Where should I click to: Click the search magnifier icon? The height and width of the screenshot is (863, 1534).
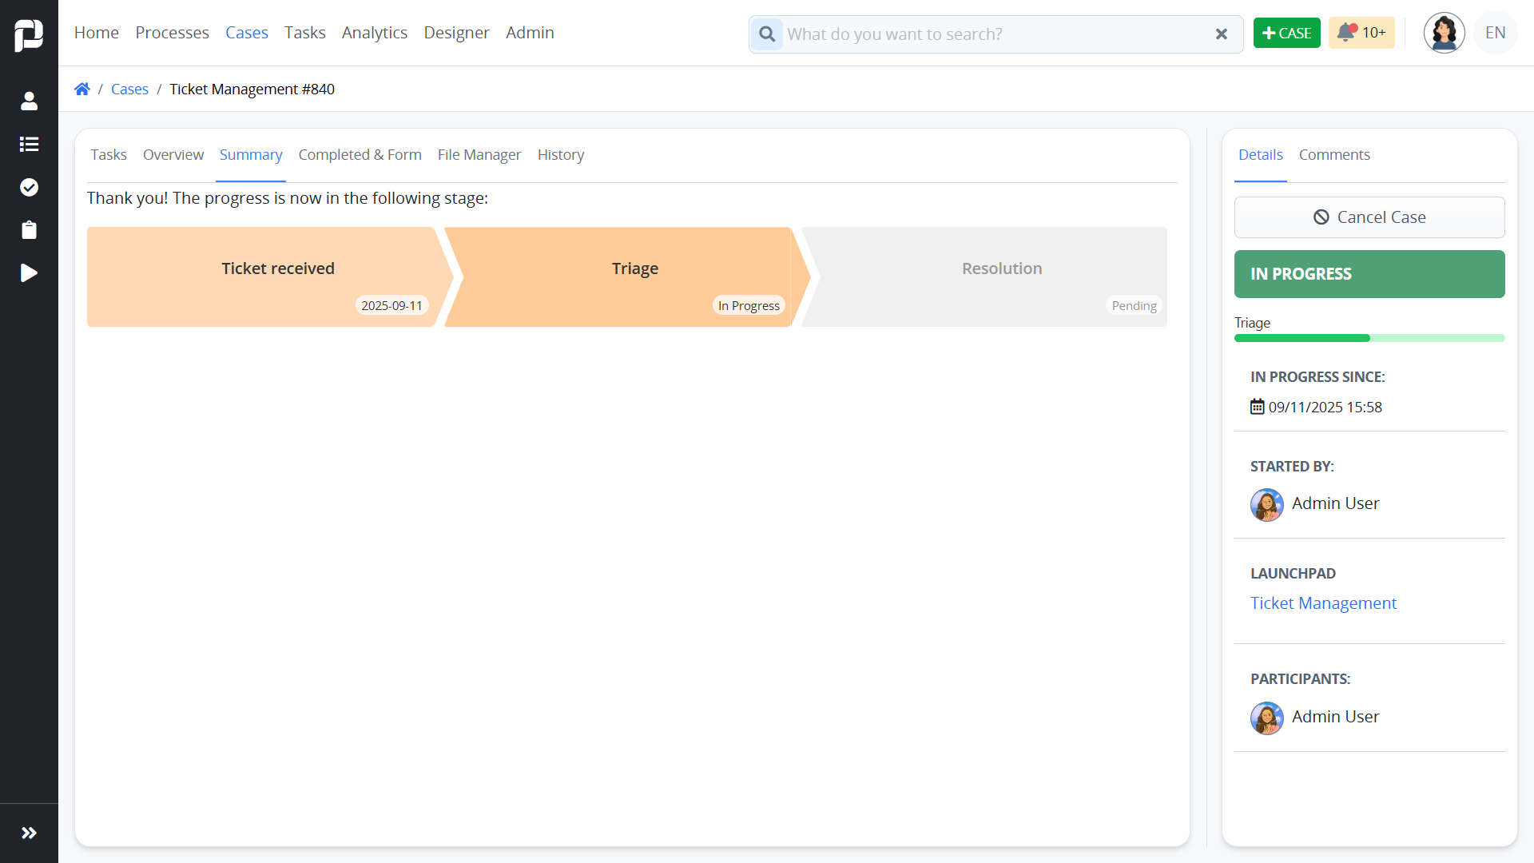point(767,34)
